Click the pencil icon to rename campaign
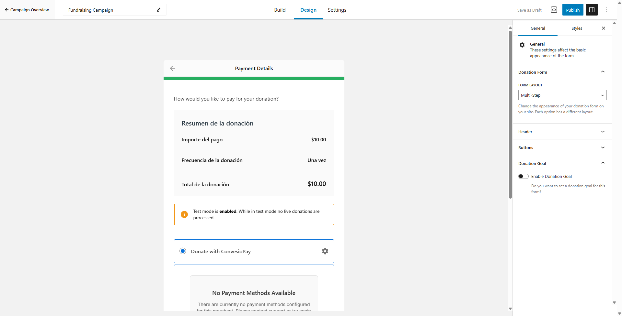The width and height of the screenshot is (622, 316). [159, 10]
